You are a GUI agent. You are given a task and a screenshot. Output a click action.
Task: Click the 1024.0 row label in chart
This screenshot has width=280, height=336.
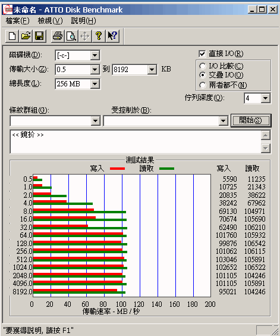coord(23,267)
